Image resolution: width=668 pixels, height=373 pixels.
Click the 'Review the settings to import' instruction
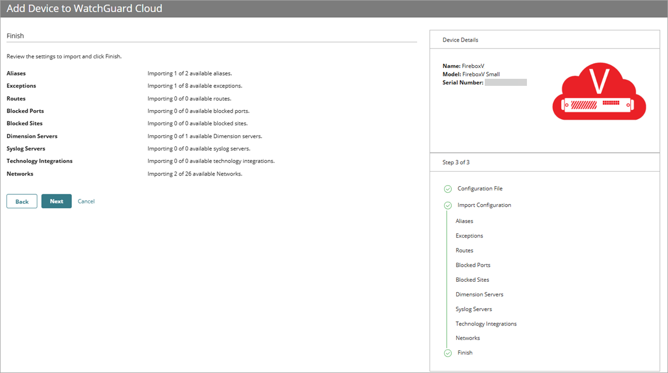[64, 56]
